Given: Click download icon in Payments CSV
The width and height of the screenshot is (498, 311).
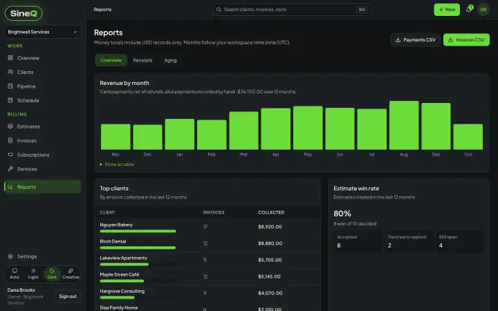Looking at the screenshot, I should click(x=398, y=39).
